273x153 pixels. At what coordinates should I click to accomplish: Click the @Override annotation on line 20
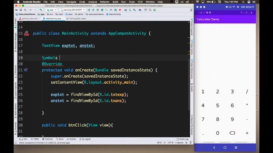pos(52,64)
